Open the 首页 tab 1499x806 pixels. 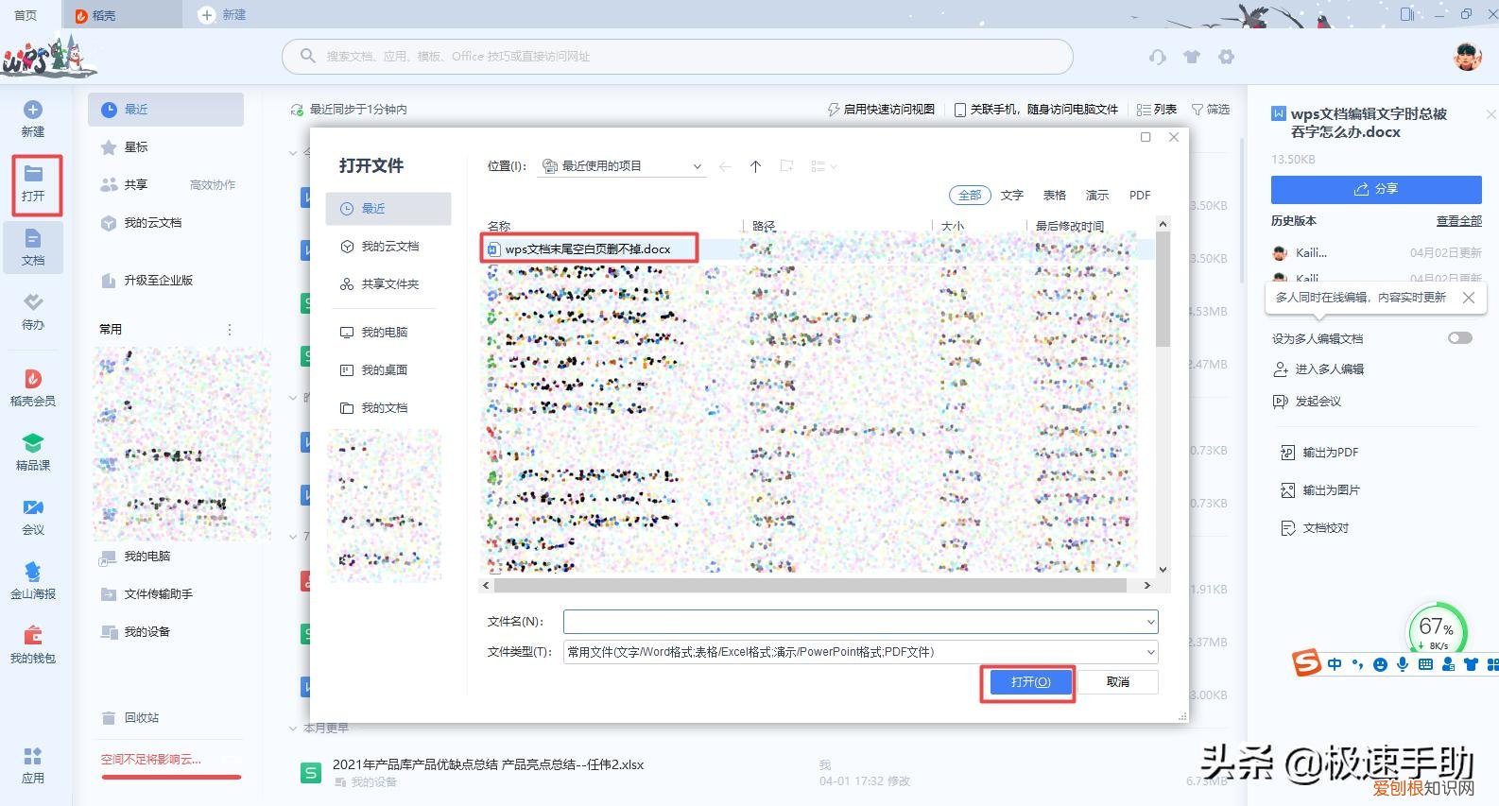tap(26, 15)
